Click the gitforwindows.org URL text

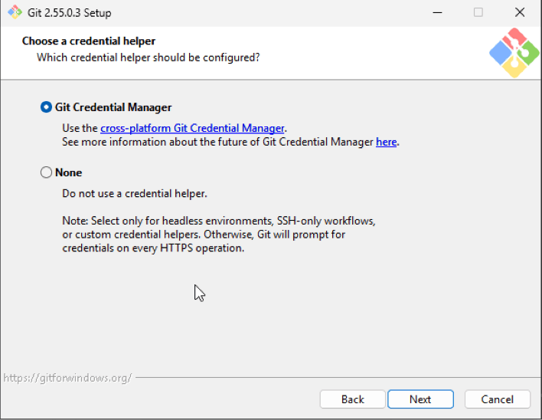pos(67,378)
